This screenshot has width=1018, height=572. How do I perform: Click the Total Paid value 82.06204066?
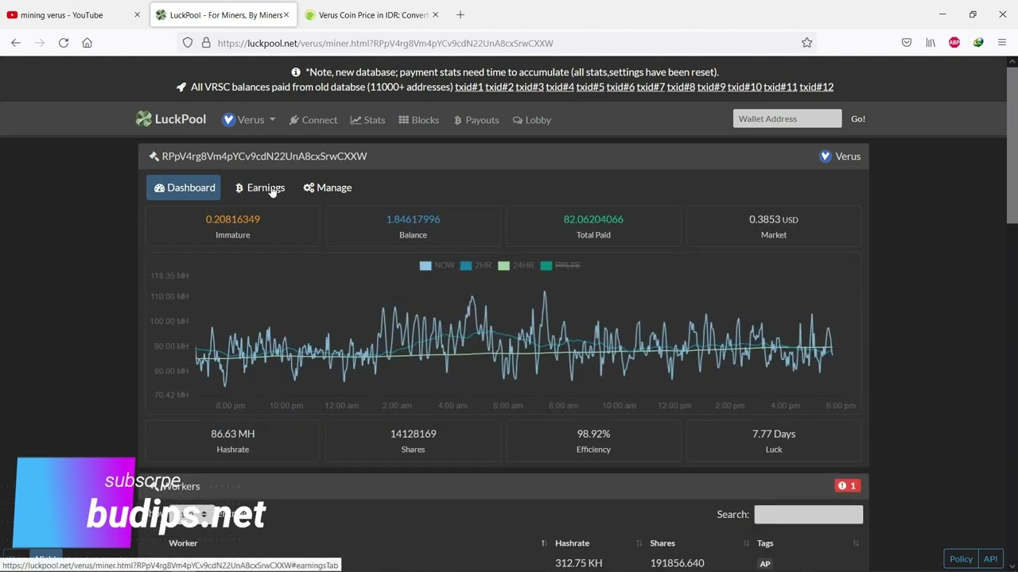coord(593,219)
